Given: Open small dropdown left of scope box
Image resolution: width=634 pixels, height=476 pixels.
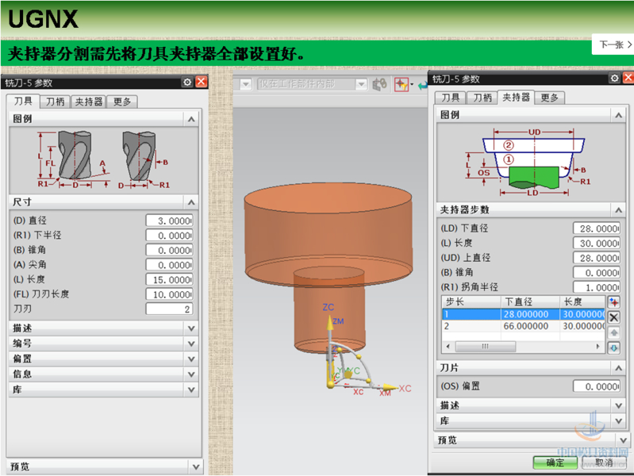Looking at the screenshot, I should [x=245, y=85].
